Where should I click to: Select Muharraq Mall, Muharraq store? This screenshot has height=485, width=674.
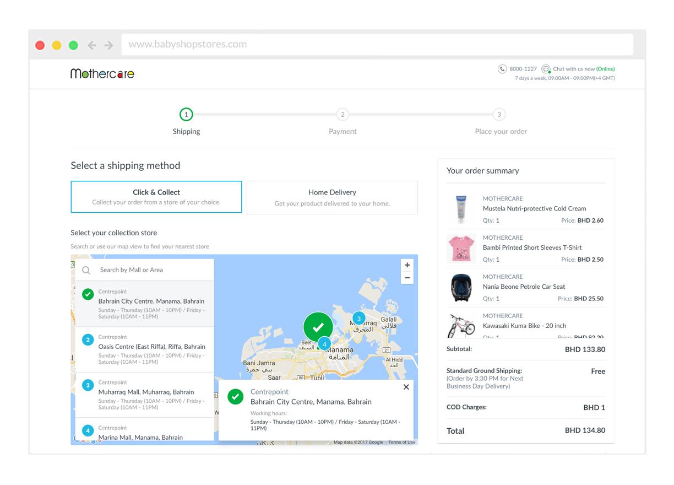[x=145, y=395]
